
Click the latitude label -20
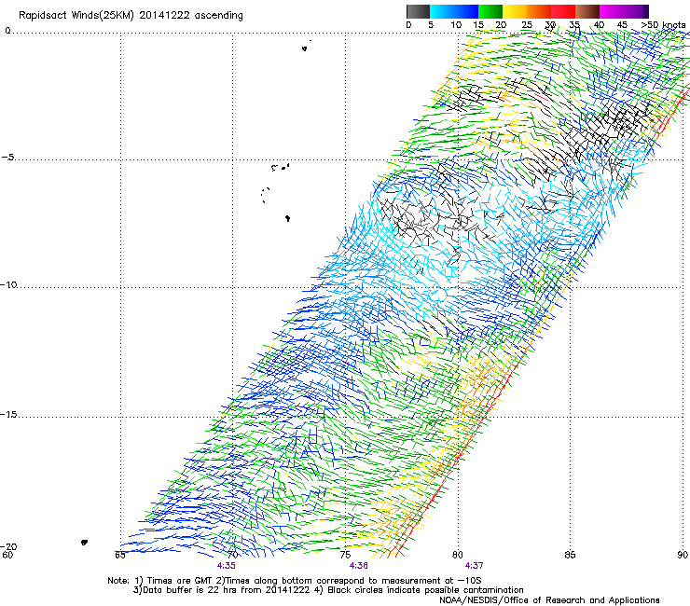8,546
